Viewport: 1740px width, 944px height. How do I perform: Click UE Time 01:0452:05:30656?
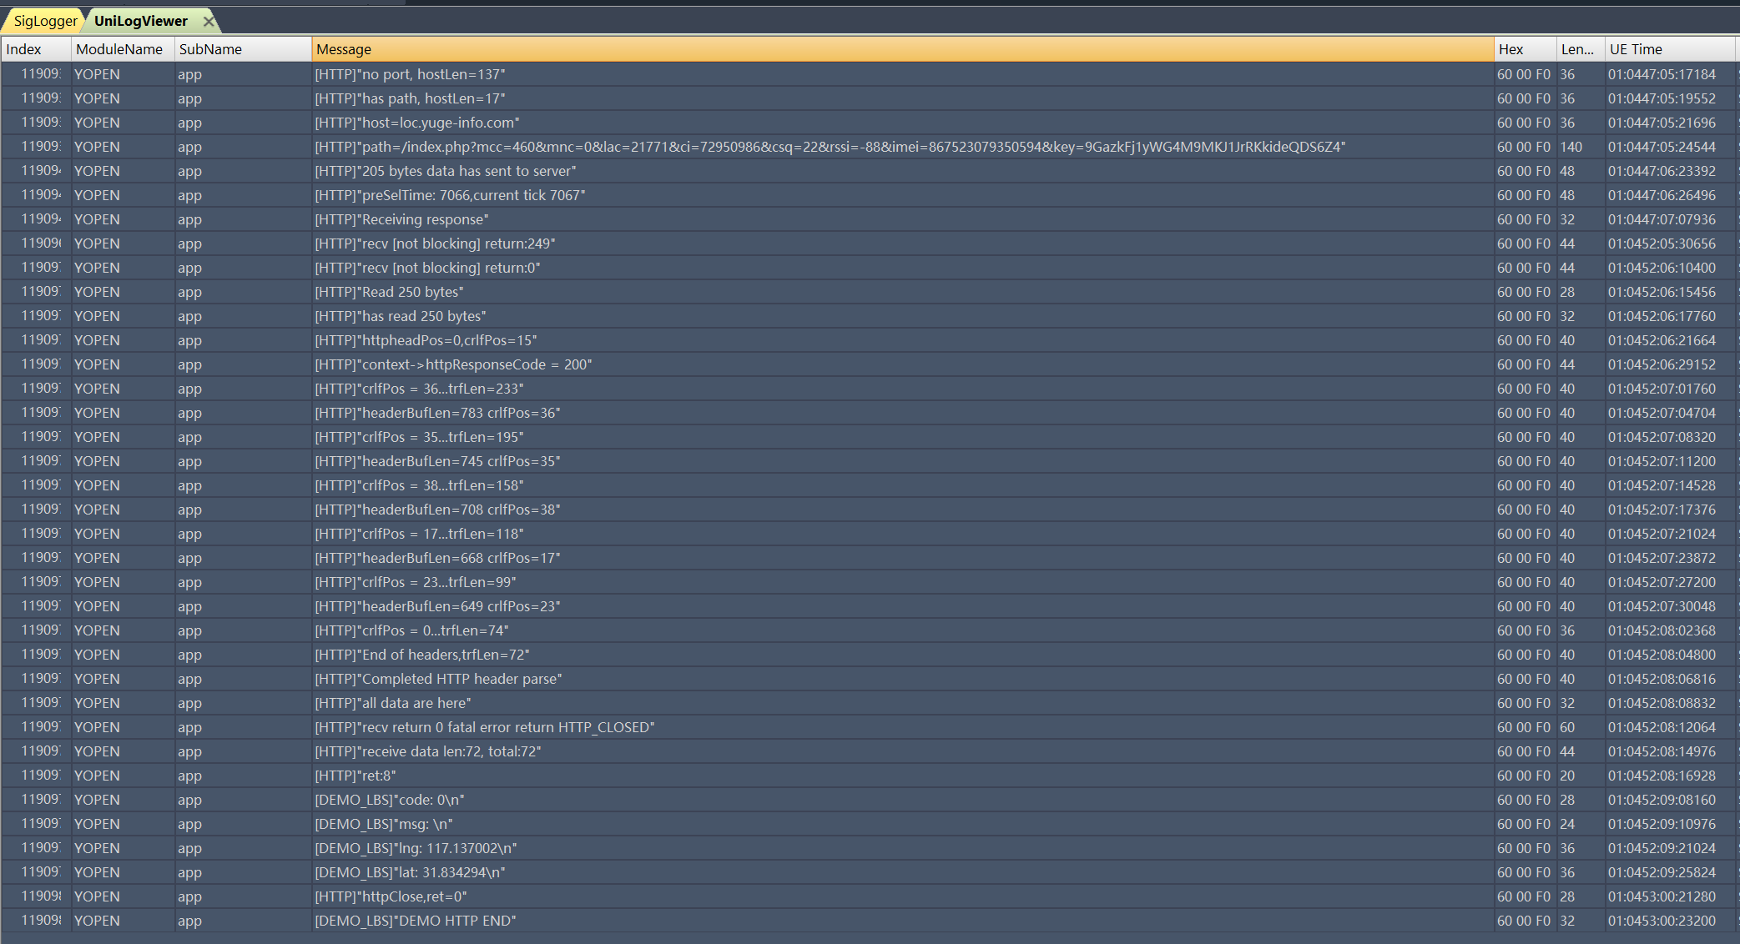tap(1662, 244)
